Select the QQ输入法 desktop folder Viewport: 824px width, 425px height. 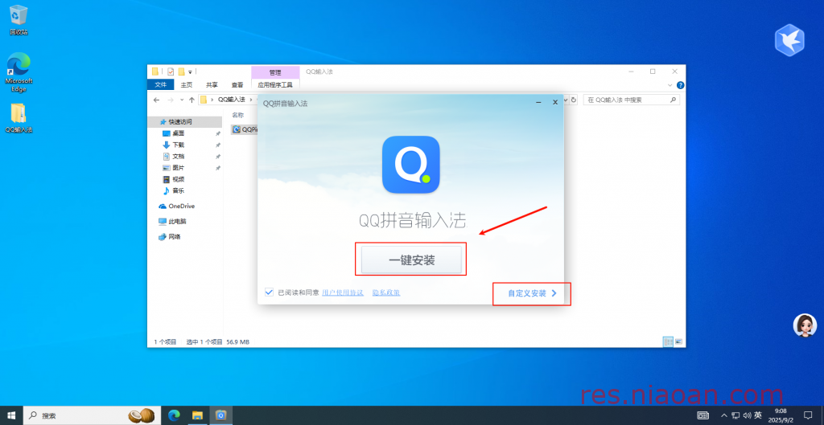point(19,118)
